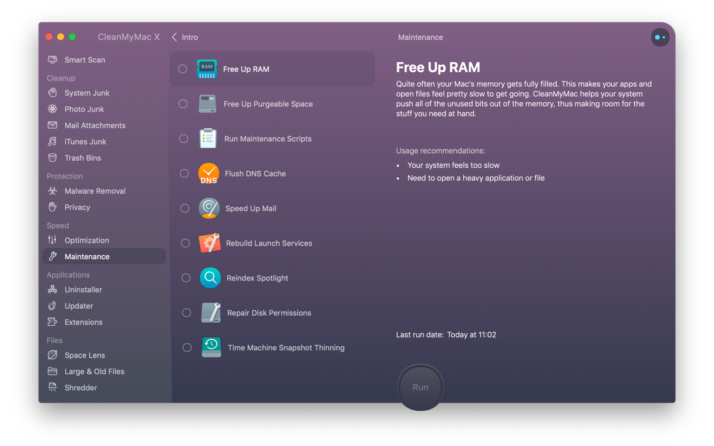Click the Extensions puzzle icon
Viewport: 714px width, 446px height.
click(53, 322)
